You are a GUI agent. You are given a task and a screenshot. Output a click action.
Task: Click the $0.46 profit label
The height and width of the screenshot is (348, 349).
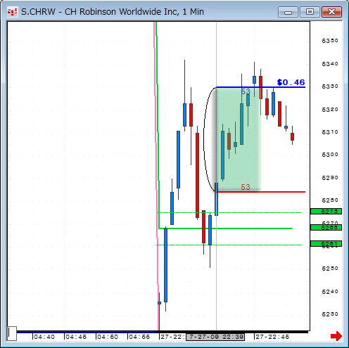tap(291, 82)
